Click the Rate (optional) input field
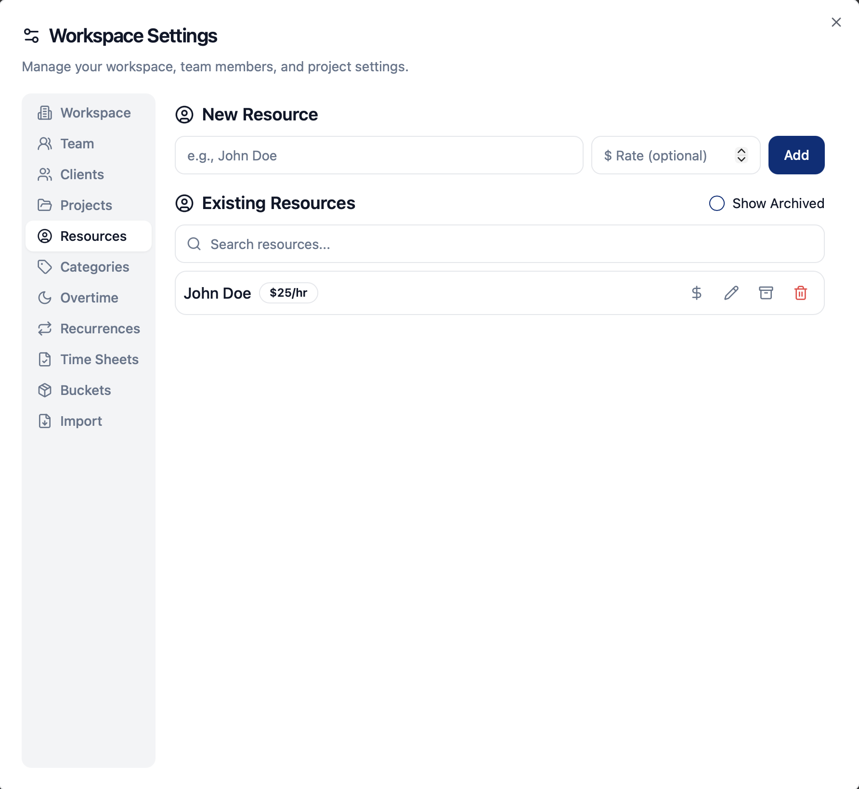Screen dimensions: 859x789 676,155
